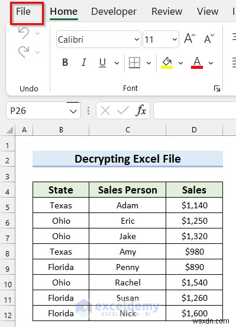Viewport: 236px width, 327px height.
Task: Increase font size with large A icon
Action: coord(190,39)
